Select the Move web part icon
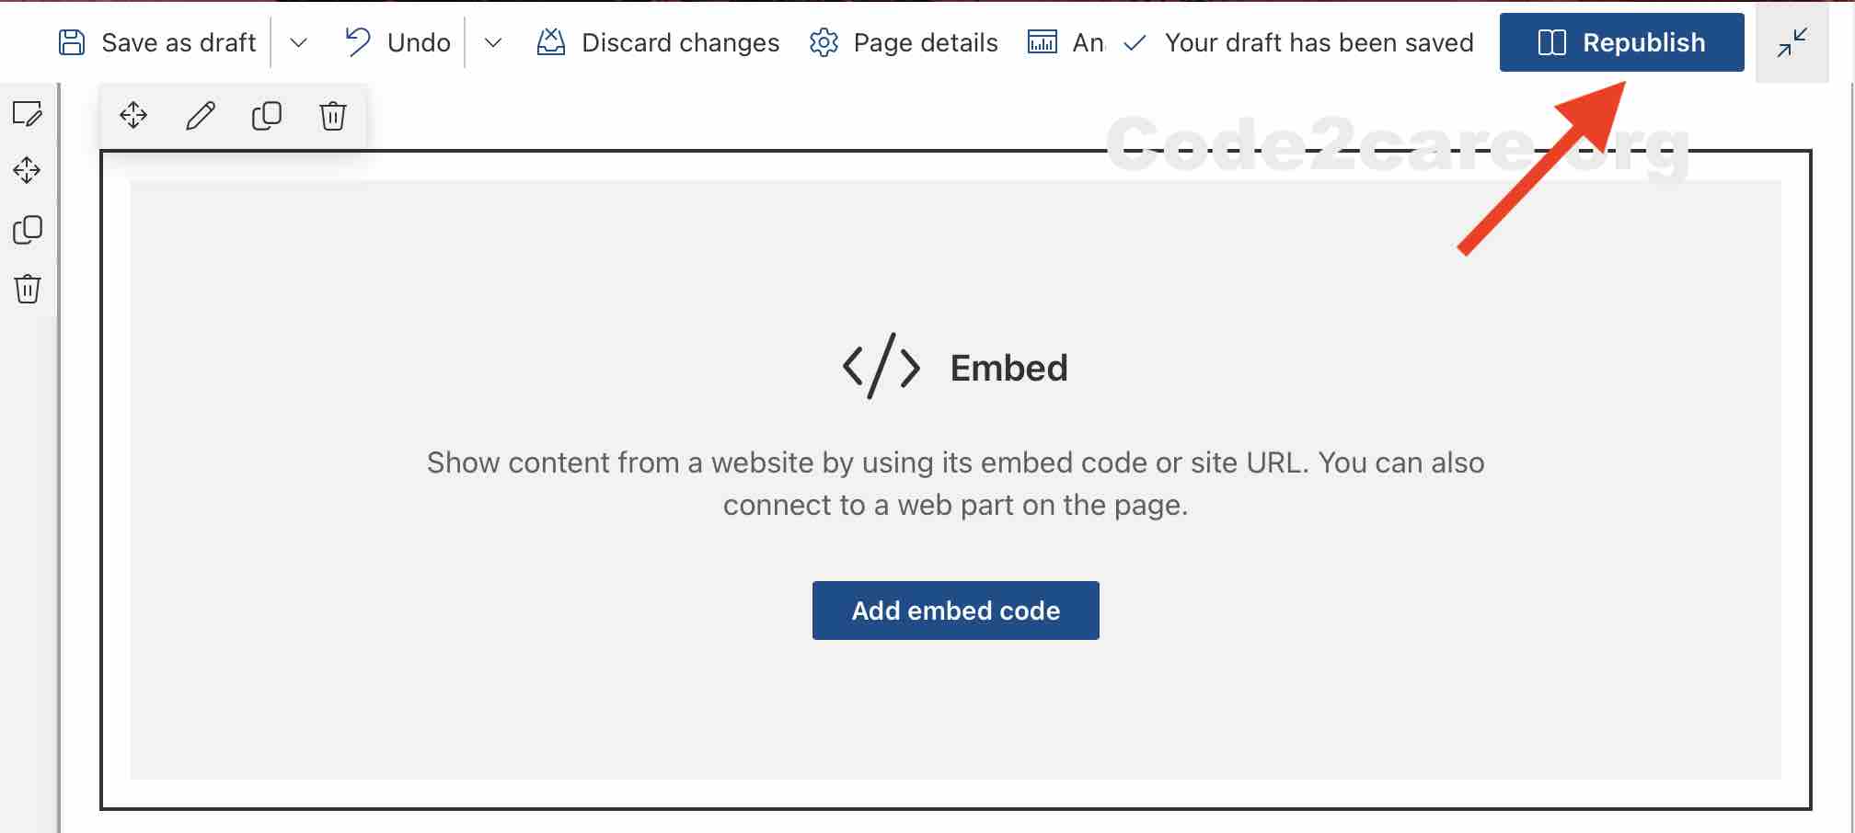This screenshot has width=1855, height=833. (134, 116)
